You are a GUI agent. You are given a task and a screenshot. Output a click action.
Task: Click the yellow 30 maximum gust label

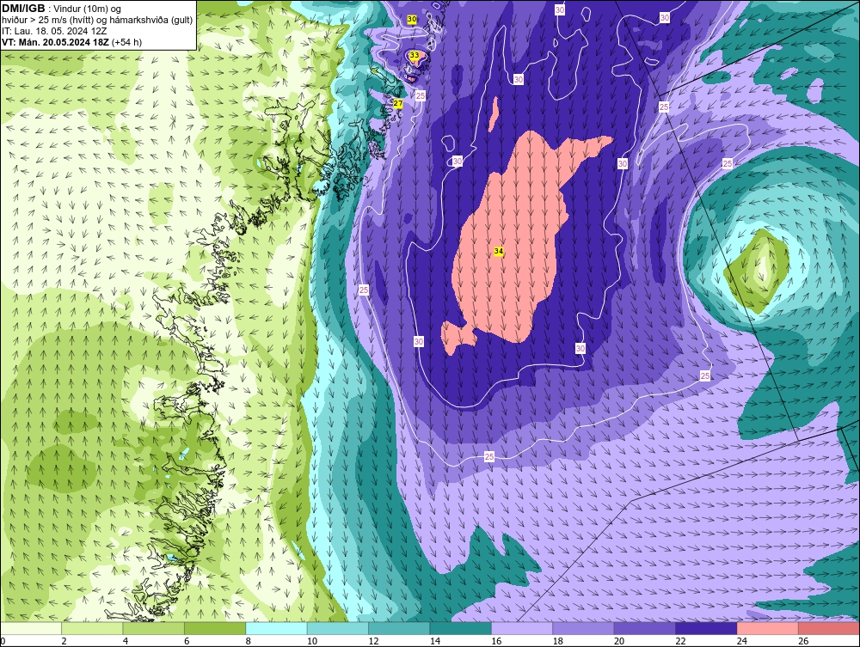pyautogui.click(x=412, y=19)
